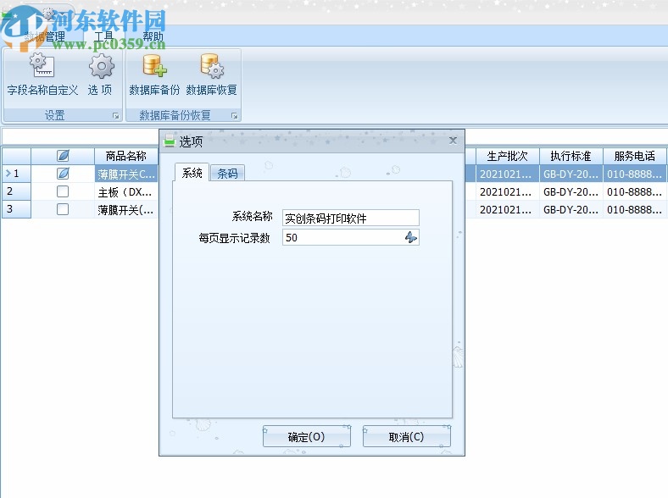The height and width of the screenshot is (498, 668).
Task: Switch to the 系统 tab in the dialog
Action: (192, 173)
